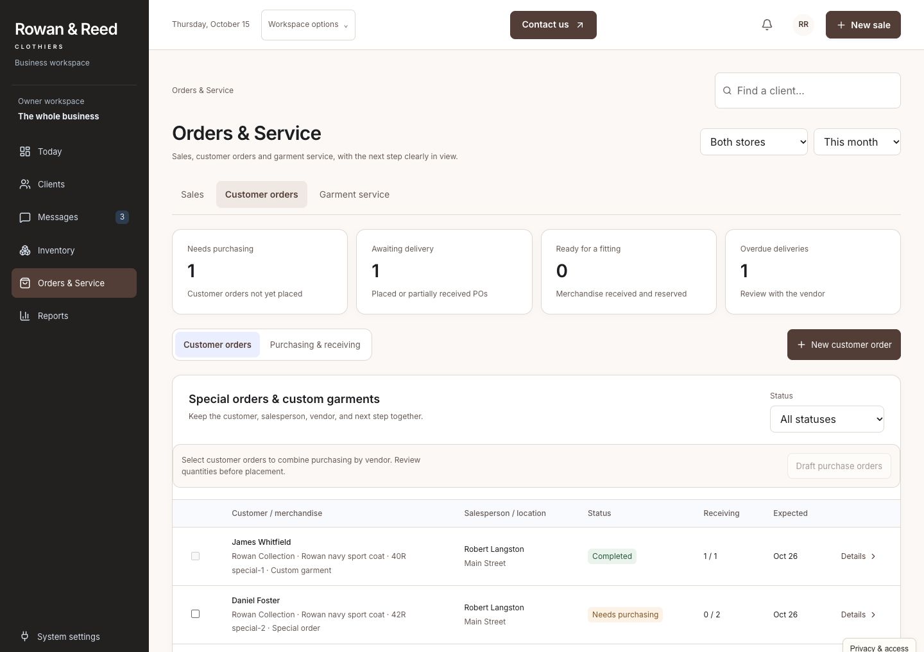Click the Clients people icon

coord(25,184)
